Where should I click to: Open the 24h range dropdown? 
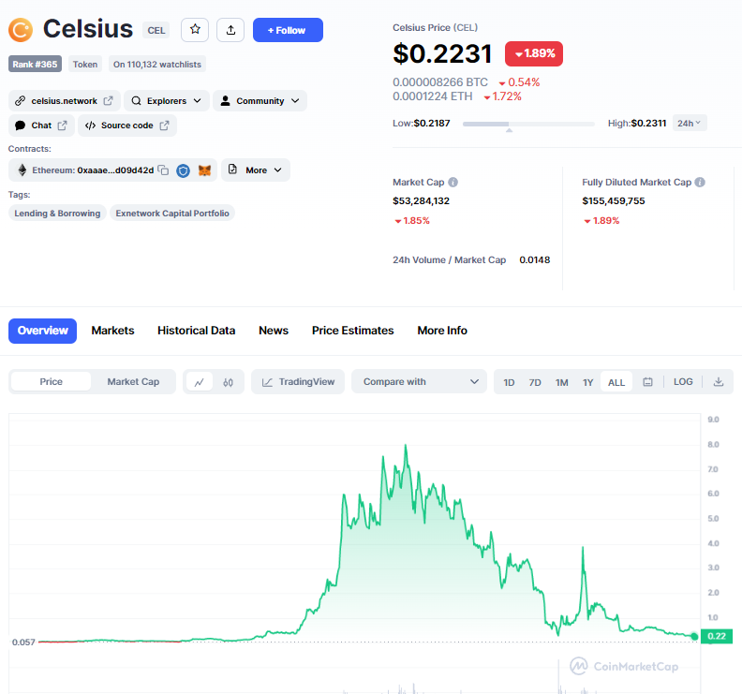coord(690,123)
